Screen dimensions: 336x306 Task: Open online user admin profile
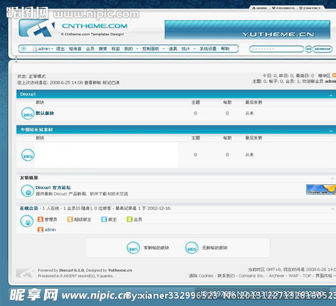(50, 229)
